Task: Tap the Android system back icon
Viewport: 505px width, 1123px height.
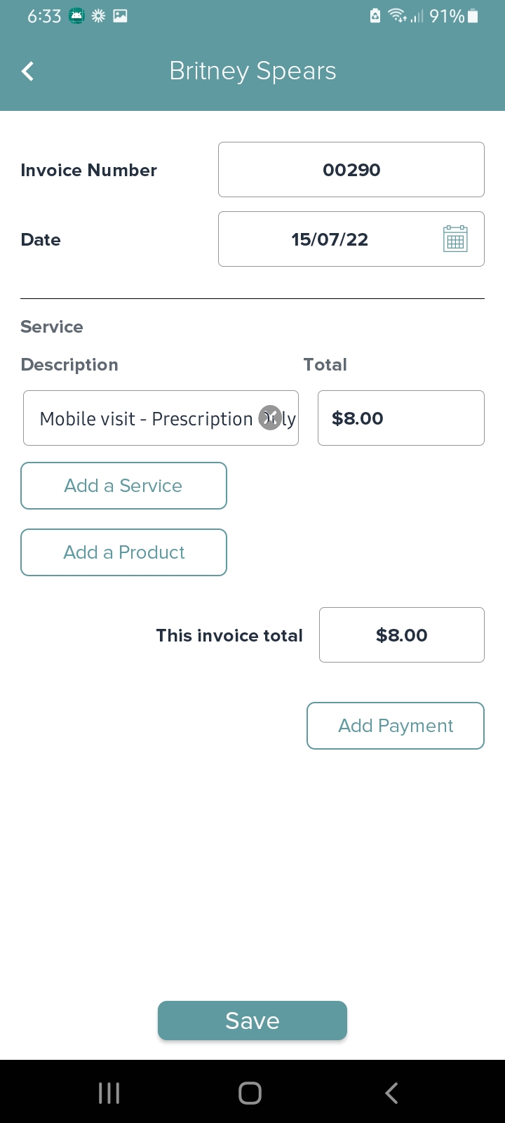Action: click(391, 1093)
